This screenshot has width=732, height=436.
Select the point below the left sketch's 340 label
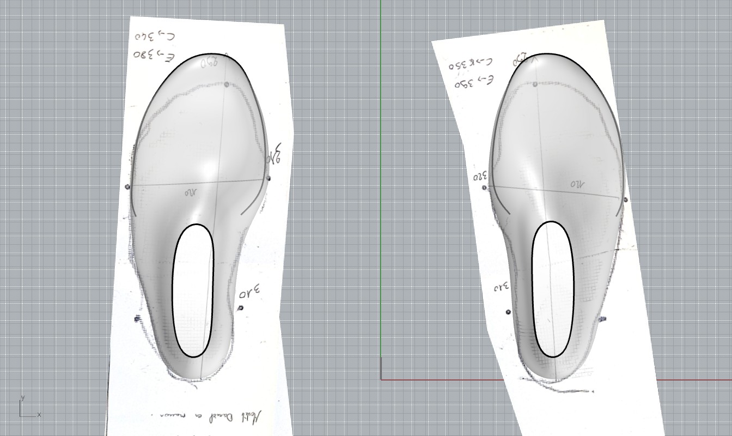[241, 308]
